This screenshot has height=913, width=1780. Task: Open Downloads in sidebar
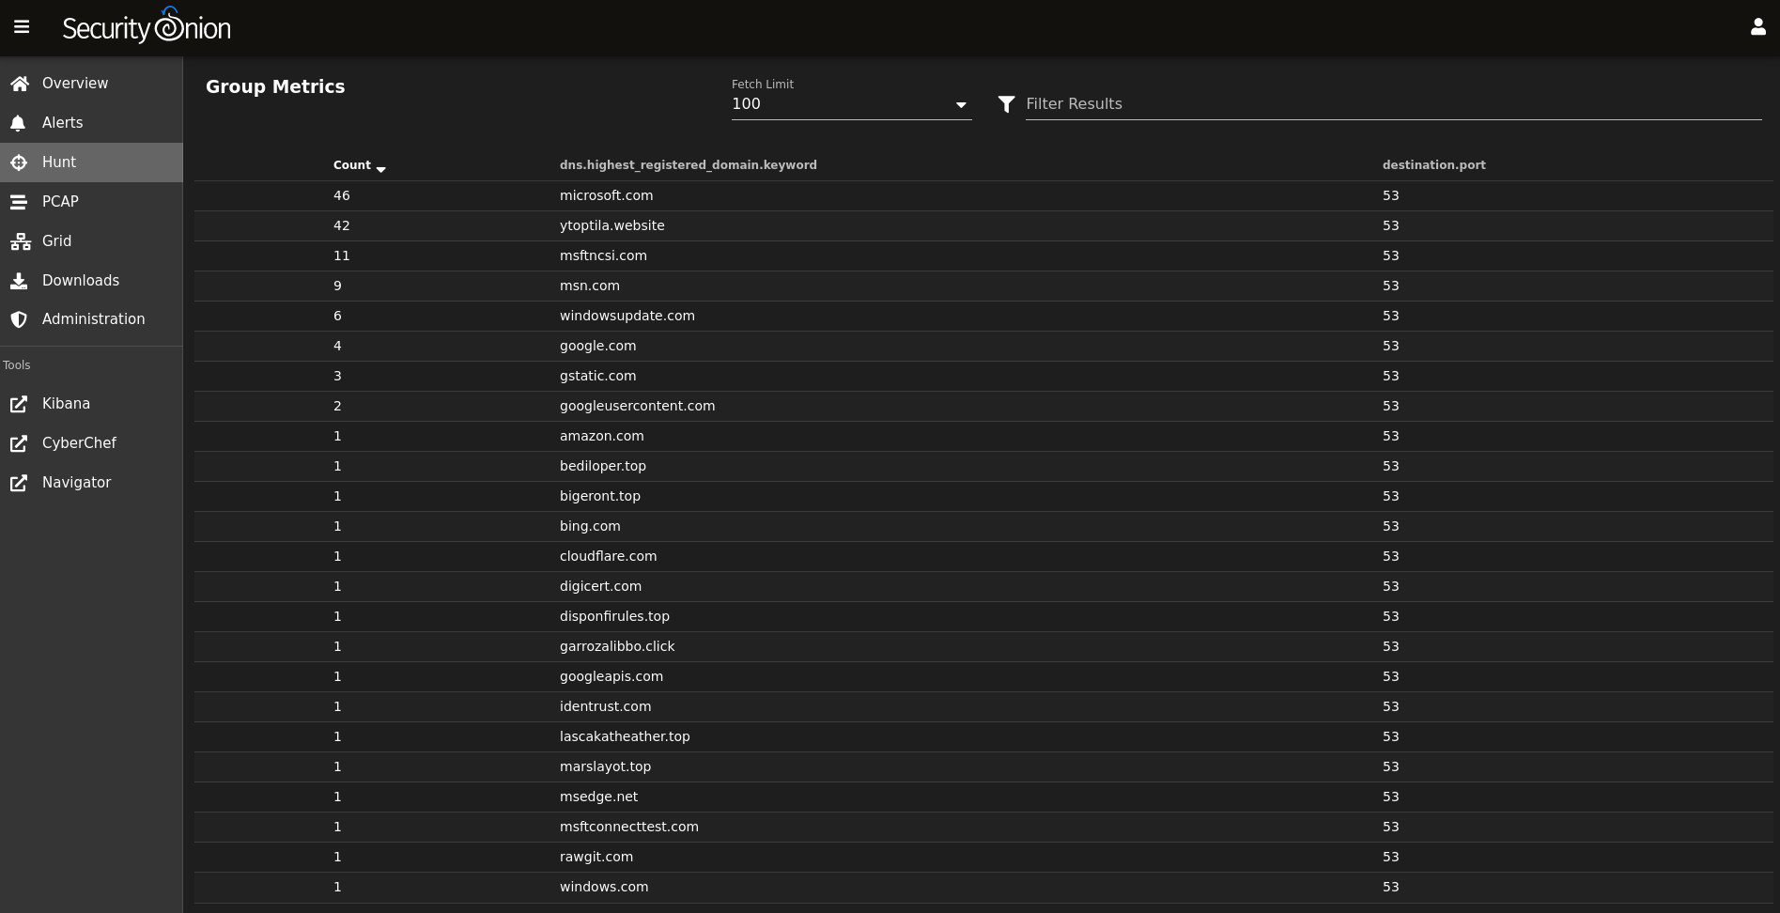(91, 281)
